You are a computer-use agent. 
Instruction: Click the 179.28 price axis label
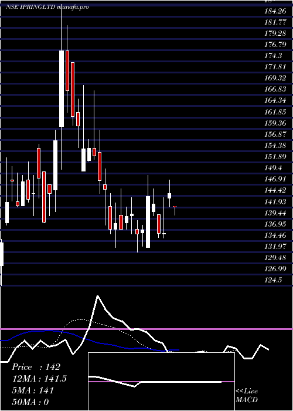pyautogui.click(x=275, y=33)
